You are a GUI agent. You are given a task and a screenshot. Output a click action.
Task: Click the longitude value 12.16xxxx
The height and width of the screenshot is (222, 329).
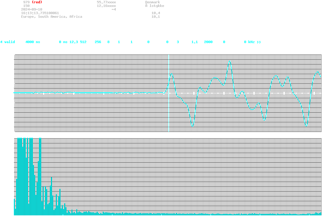click(106, 6)
